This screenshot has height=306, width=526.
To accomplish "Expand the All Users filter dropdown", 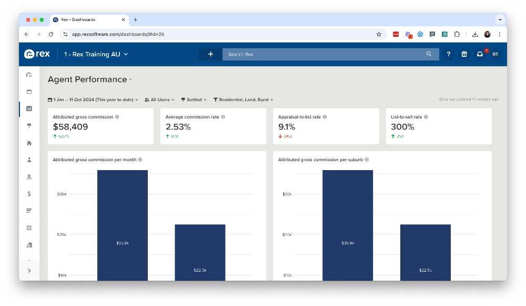I will pos(159,100).
